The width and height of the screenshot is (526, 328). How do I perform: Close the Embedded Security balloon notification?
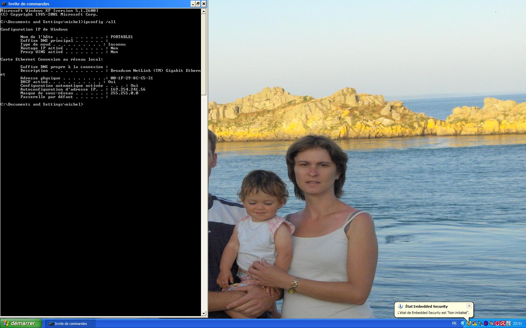(x=469, y=306)
